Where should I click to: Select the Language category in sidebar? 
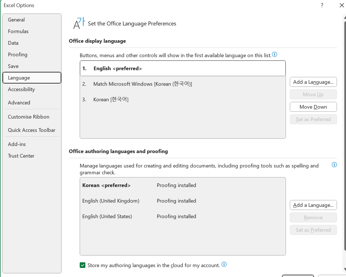[x=32, y=78]
